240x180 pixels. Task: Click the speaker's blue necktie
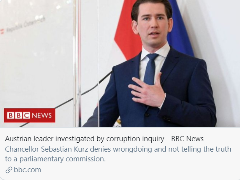[150, 69]
